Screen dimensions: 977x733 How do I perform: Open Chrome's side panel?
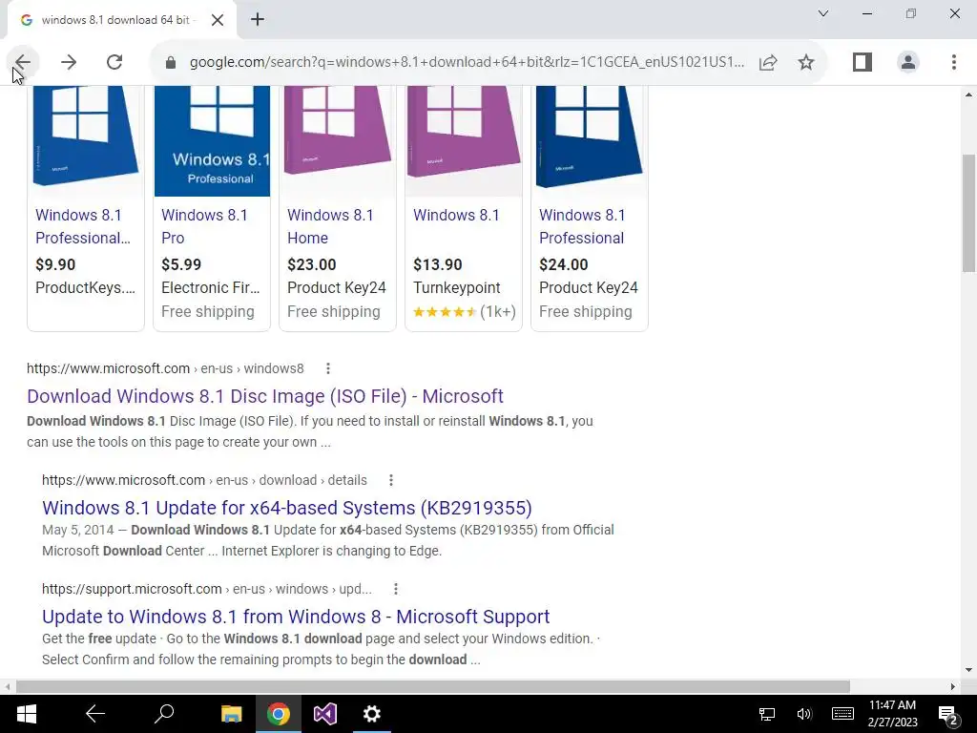click(x=863, y=62)
